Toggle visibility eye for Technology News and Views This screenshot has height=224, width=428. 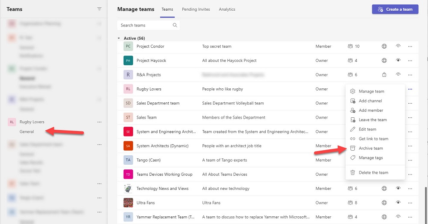pyautogui.click(x=398, y=188)
